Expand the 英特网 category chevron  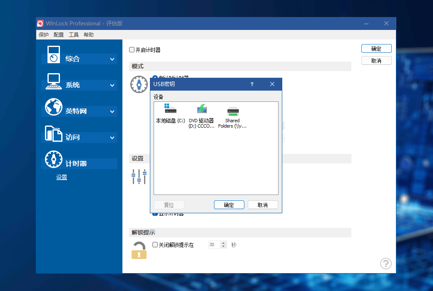[x=112, y=111]
